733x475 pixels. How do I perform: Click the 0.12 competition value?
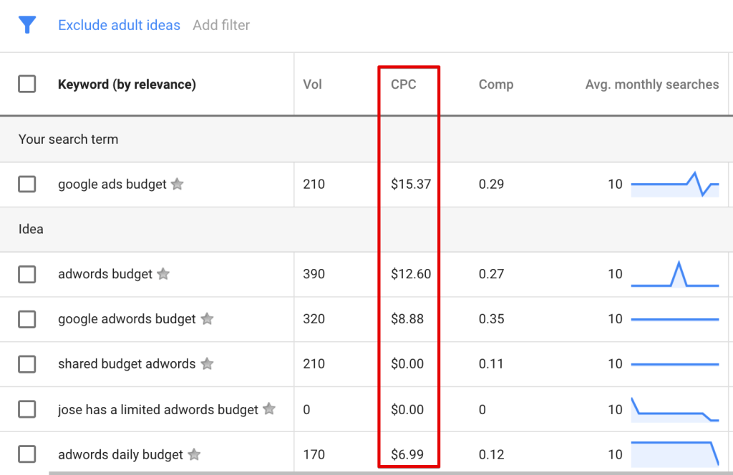click(491, 454)
